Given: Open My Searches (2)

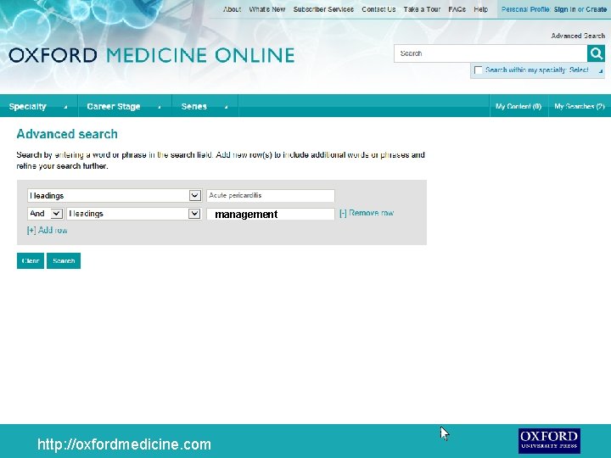Looking at the screenshot, I should (x=580, y=106).
